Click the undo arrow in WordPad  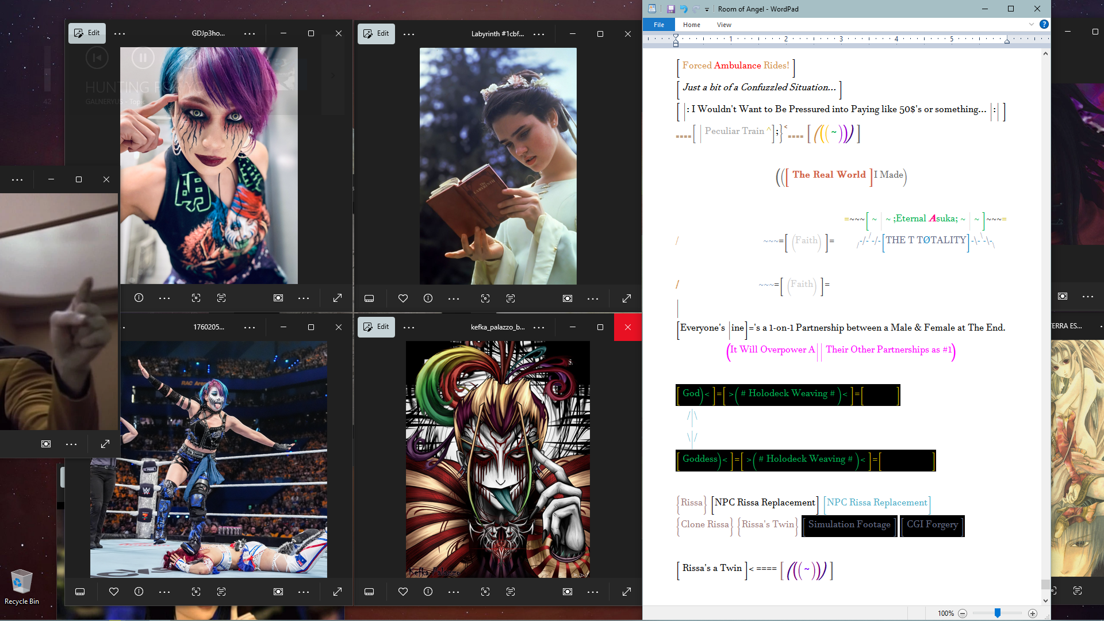(684, 9)
